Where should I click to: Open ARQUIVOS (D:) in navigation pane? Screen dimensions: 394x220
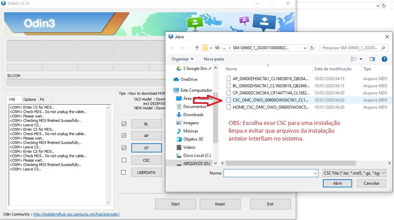(194, 163)
